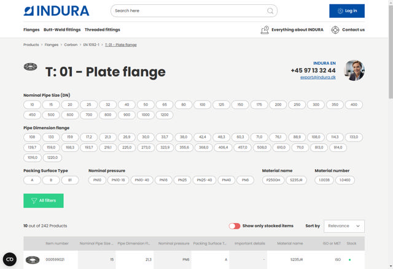The width and height of the screenshot is (393, 269).
Task: Select the DN 100 nominal pipe size chip
Action: 202,105
